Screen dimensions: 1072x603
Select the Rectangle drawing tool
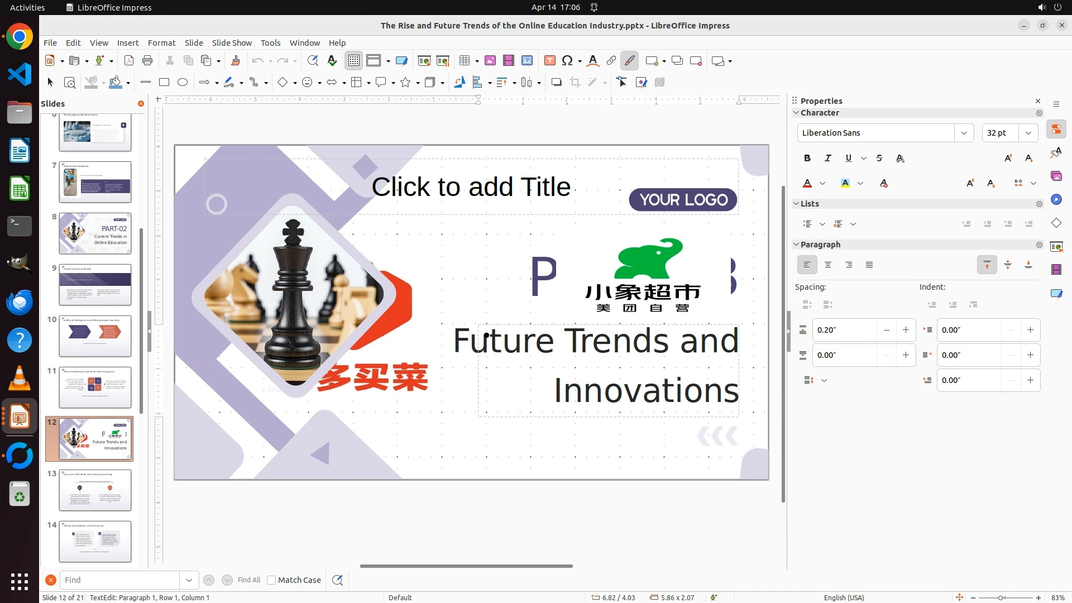(x=164, y=83)
